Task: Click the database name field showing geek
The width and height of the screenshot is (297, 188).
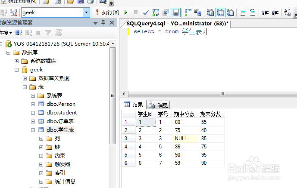Action: click(x=52, y=12)
